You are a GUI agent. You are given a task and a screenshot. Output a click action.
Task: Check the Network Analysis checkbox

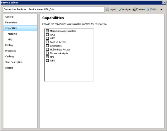tap(47, 53)
